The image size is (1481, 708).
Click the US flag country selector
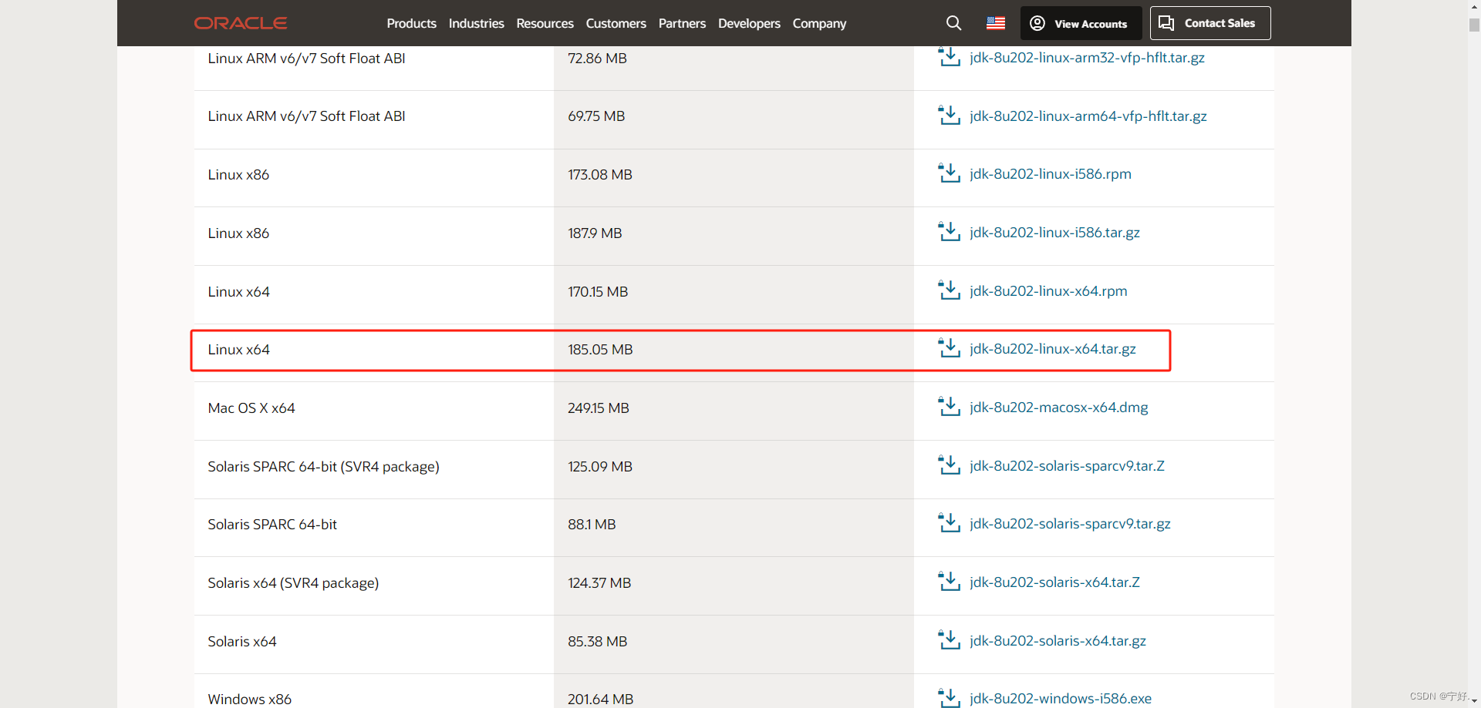pos(996,23)
